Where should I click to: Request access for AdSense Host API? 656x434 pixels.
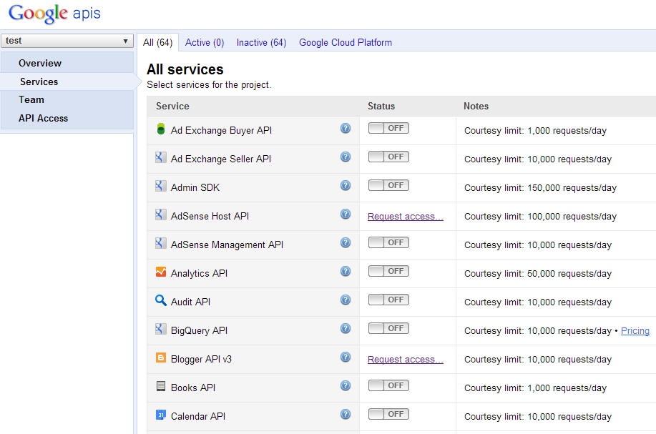click(x=405, y=217)
